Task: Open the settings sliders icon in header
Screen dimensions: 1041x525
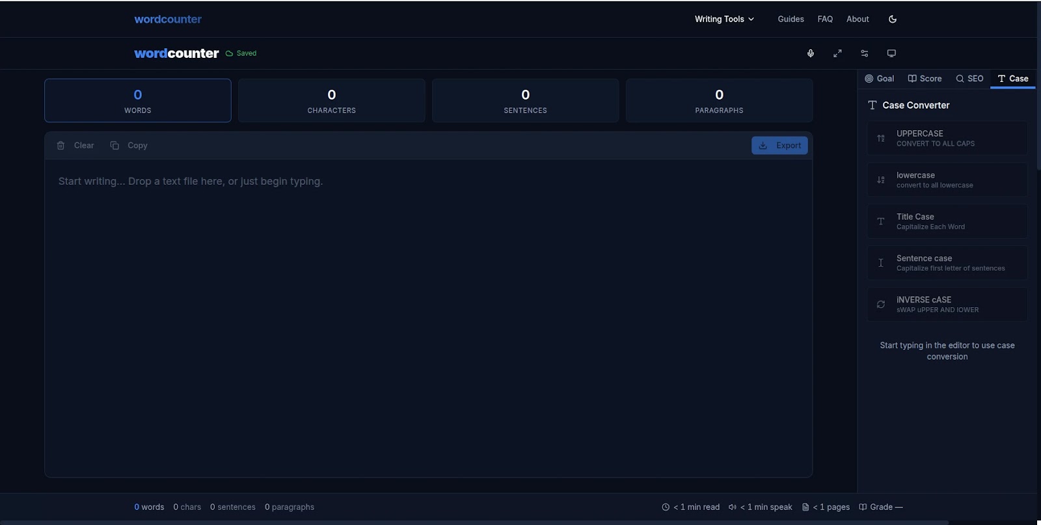Action: click(865, 53)
